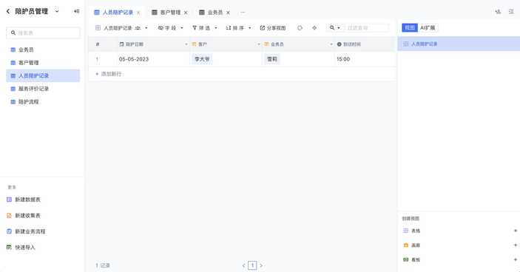
Task: Select the 视图 tab in right panel
Action: [410, 28]
